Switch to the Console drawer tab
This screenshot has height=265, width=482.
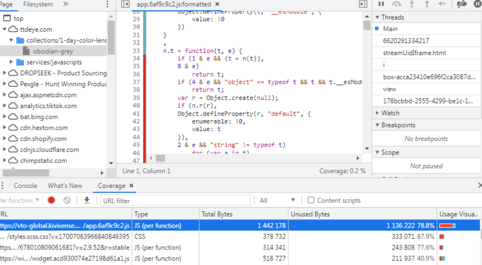click(x=25, y=186)
